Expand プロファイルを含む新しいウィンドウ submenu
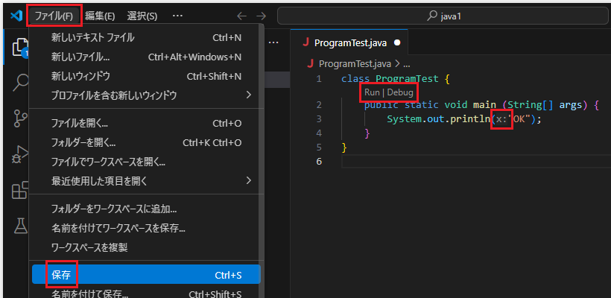 [145, 95]
